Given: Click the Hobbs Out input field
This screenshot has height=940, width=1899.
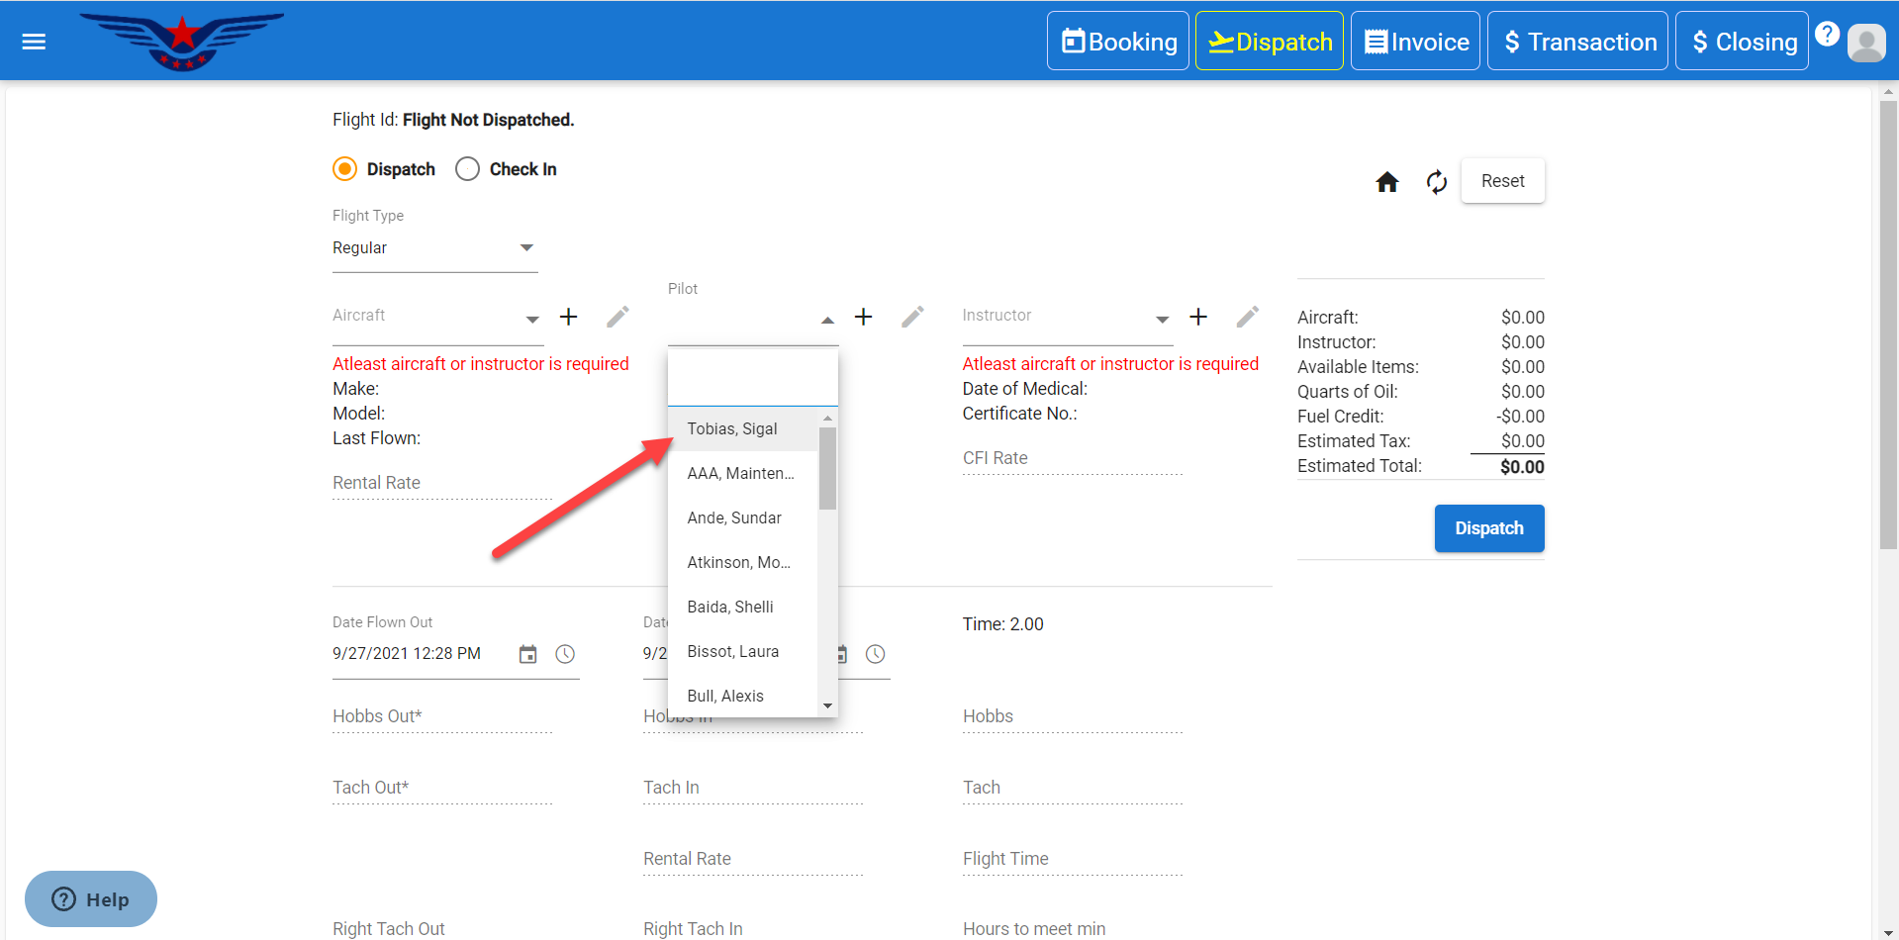Looking at the screenshot, I should click(x=441, y=716).
